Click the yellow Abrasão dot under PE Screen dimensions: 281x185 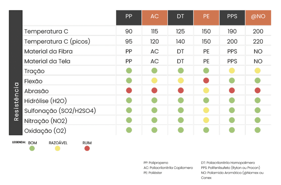(x=206, y=91)
